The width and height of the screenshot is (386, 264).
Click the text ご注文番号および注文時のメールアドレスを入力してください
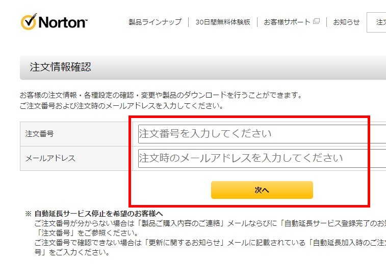[121, 106]
